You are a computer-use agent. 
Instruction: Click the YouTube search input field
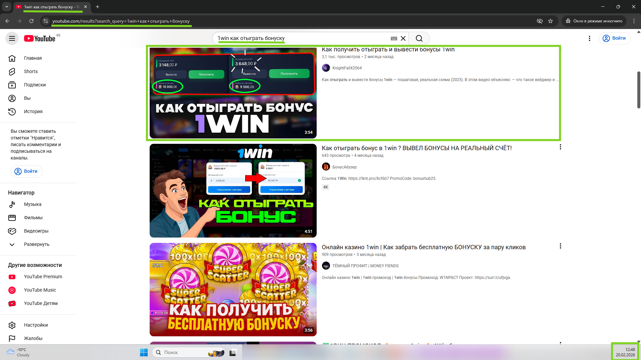[x=302, y=38]
